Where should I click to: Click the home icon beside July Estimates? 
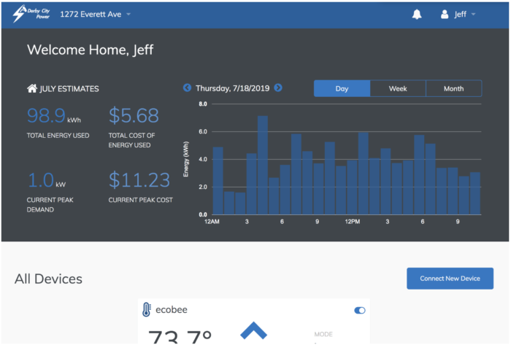click(31, 89)
